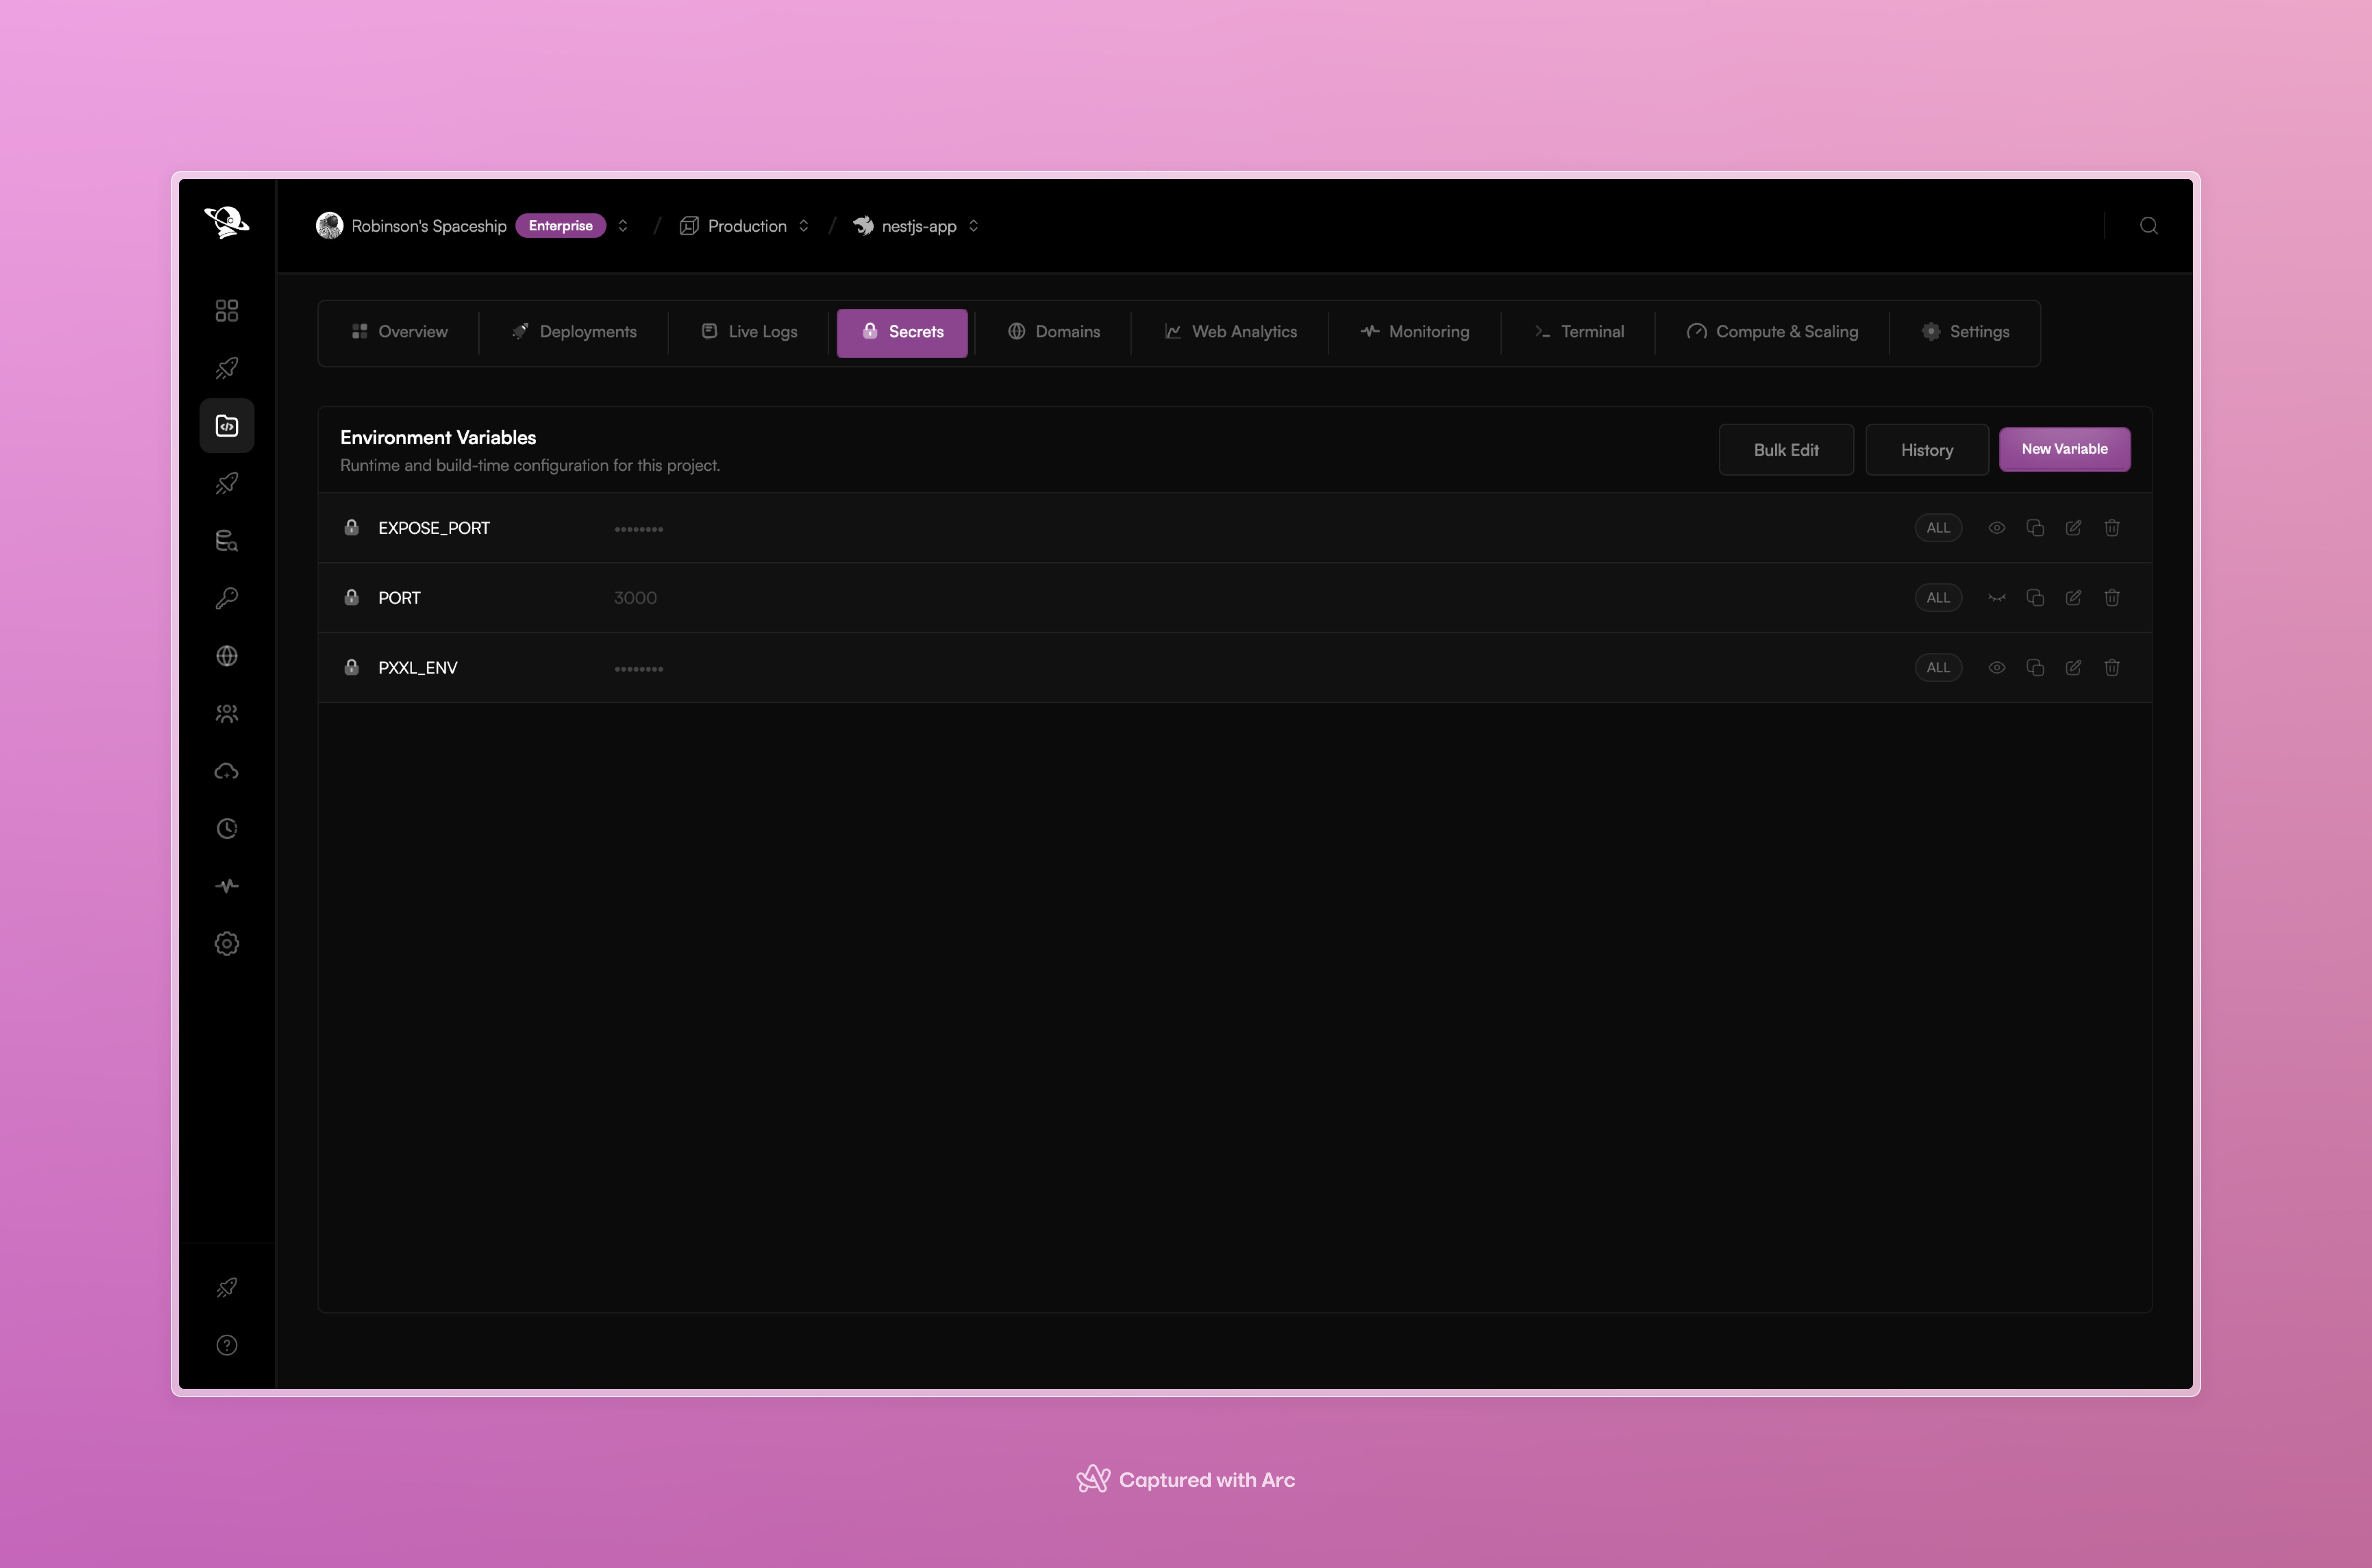Delete the PXXL_ENV variable
This screenshot has width=2372, height=1568.
[x=2112, y=667]
